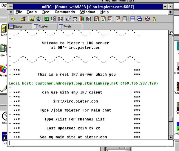Click the clock icon in Program Manager
The image size is (179, 151).
tap(4, 116)
